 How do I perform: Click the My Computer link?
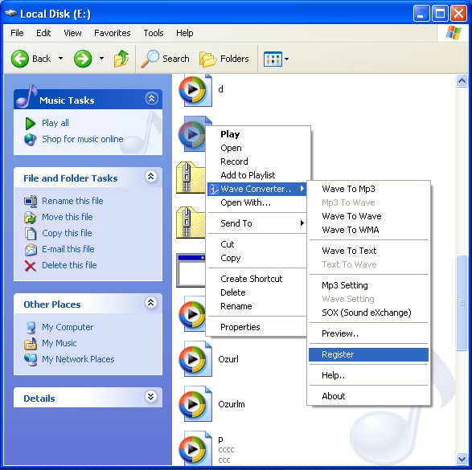click(68, 327)
